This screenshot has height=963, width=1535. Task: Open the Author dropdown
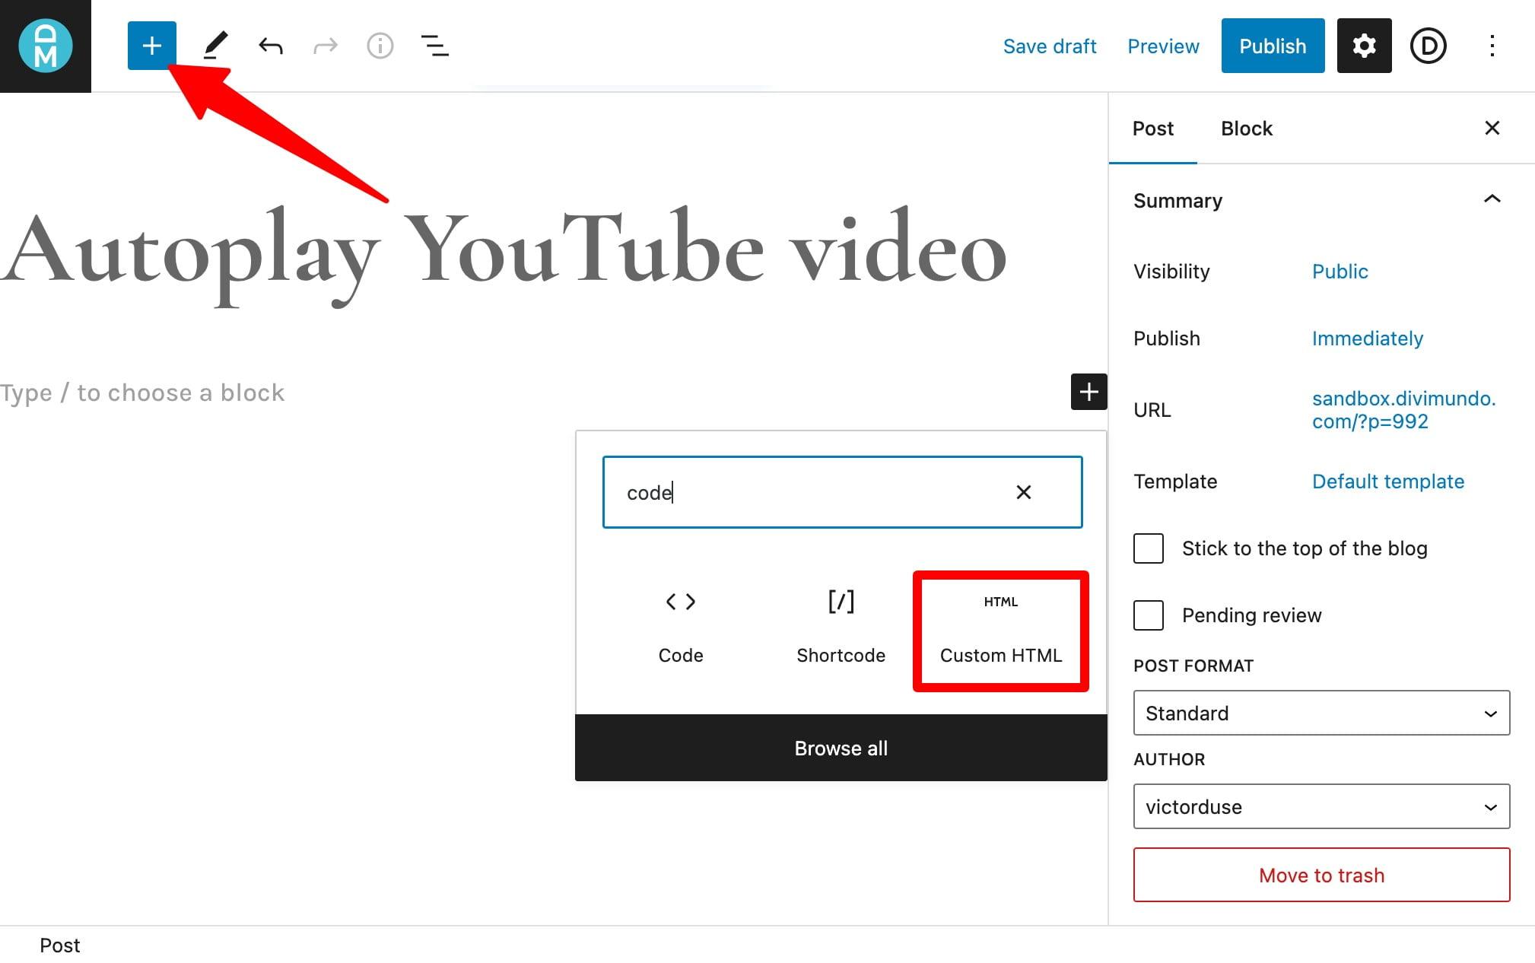point(1320,806)
